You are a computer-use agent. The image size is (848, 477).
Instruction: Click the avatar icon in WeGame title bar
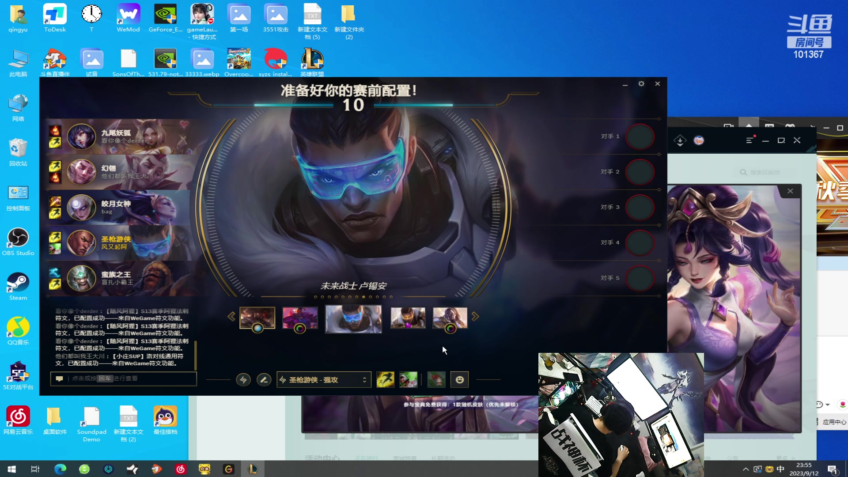point(699,140)
